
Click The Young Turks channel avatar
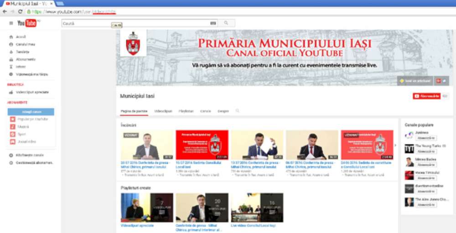coord(409,149)
